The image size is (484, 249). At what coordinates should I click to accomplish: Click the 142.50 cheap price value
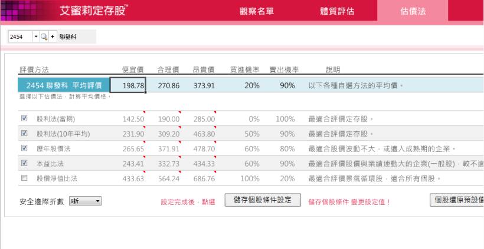coord(133,119)
